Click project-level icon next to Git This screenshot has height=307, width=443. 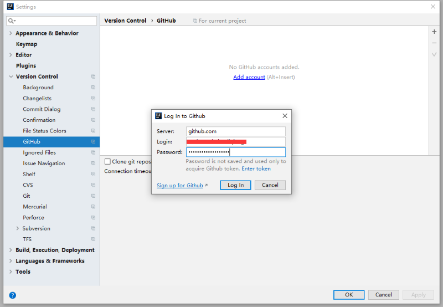click(93, 196)
